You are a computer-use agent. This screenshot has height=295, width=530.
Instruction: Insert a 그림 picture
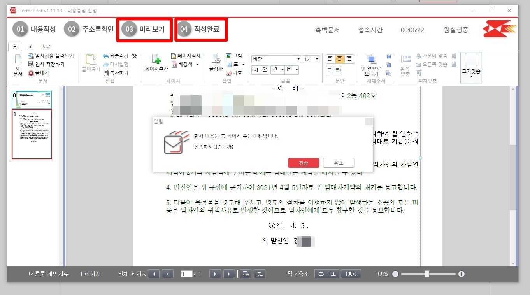(x=234, y=56)
